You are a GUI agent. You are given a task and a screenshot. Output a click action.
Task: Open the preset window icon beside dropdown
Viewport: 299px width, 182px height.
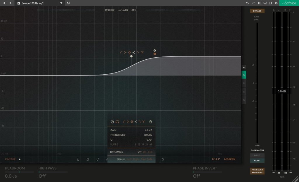coord(68,3)
